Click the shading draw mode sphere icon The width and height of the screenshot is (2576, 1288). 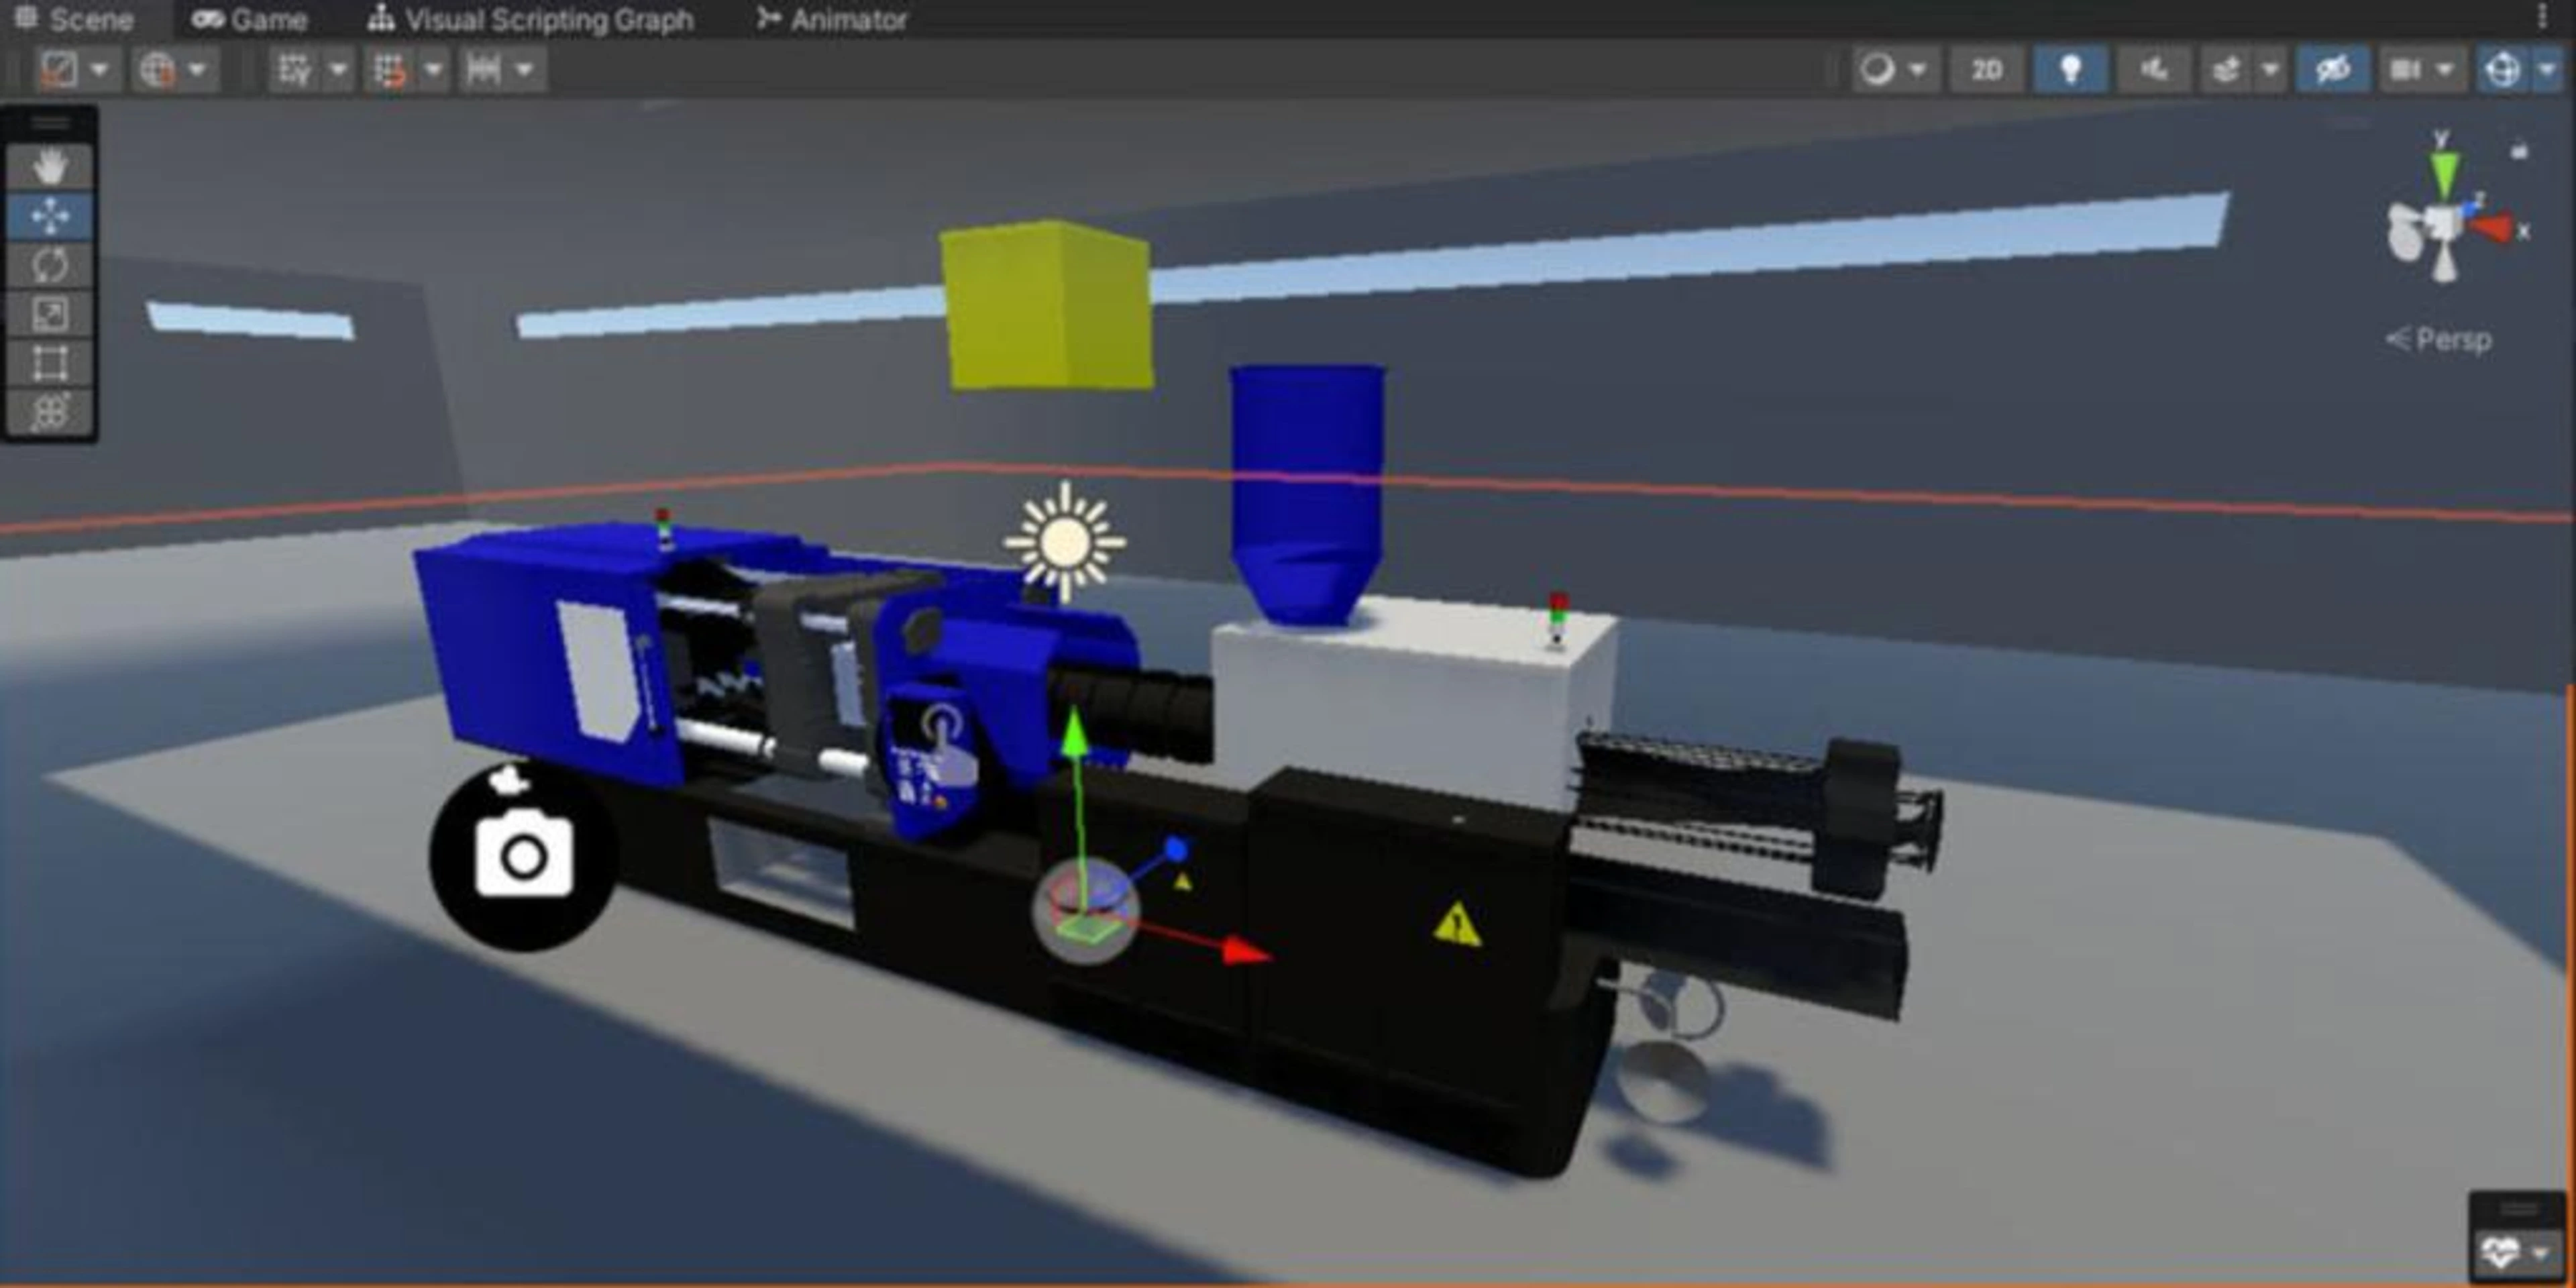[1877, 69]
